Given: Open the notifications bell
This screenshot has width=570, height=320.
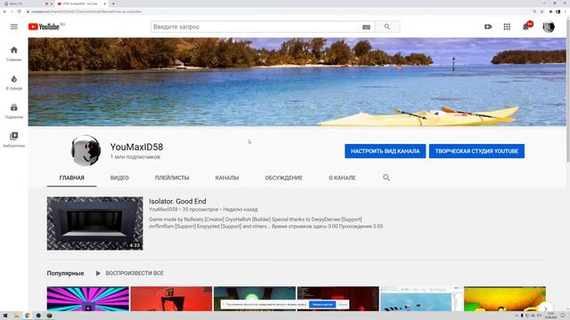Looking at the screenshot, I should (x=526, y=27).
